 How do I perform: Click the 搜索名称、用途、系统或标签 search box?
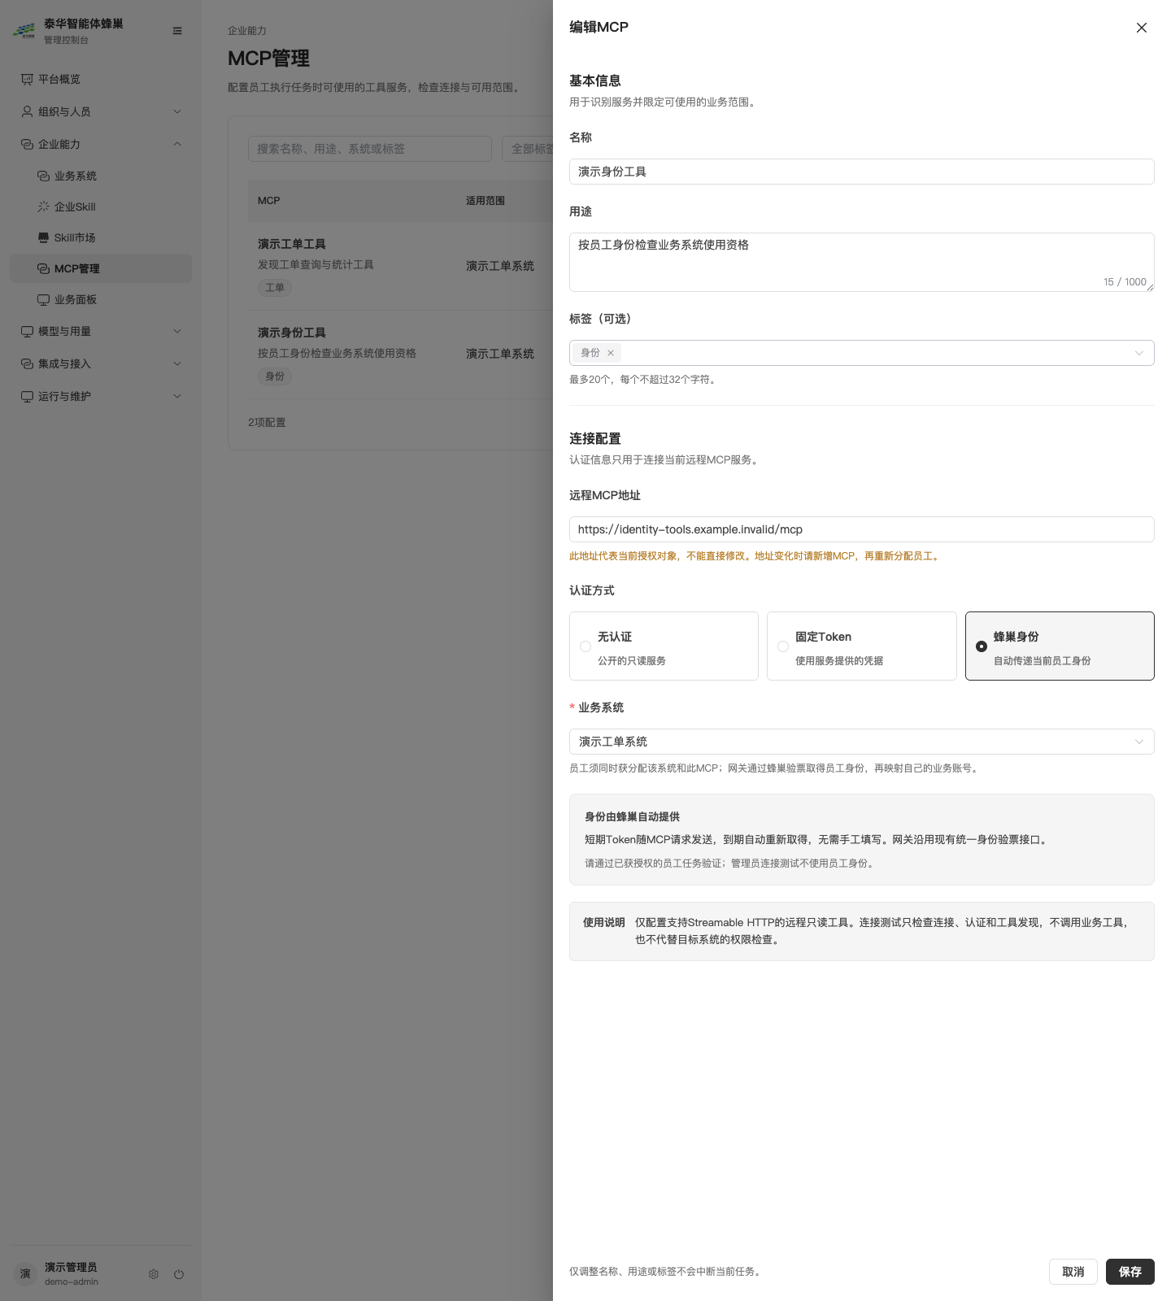(x=370, y=149)
